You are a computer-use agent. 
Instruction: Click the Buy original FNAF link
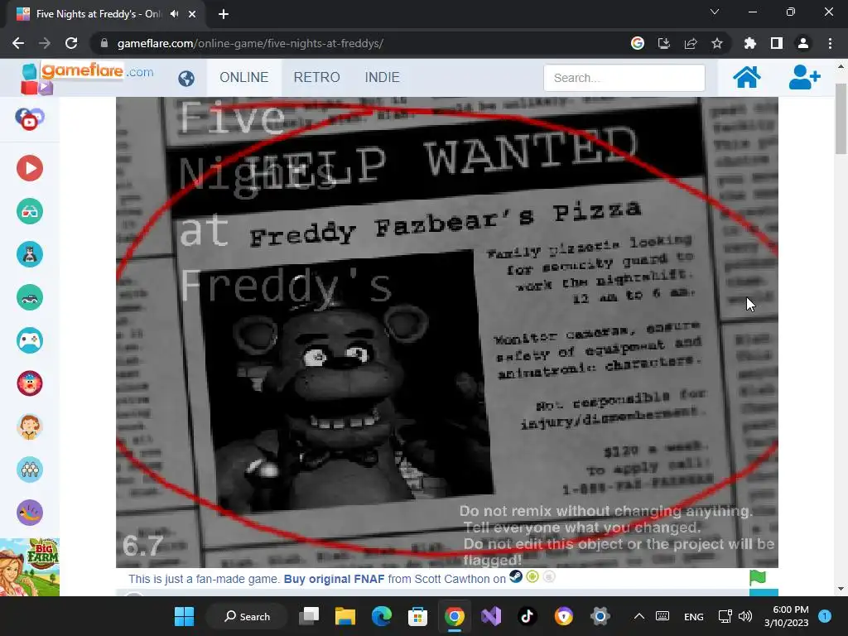(335, 579)
